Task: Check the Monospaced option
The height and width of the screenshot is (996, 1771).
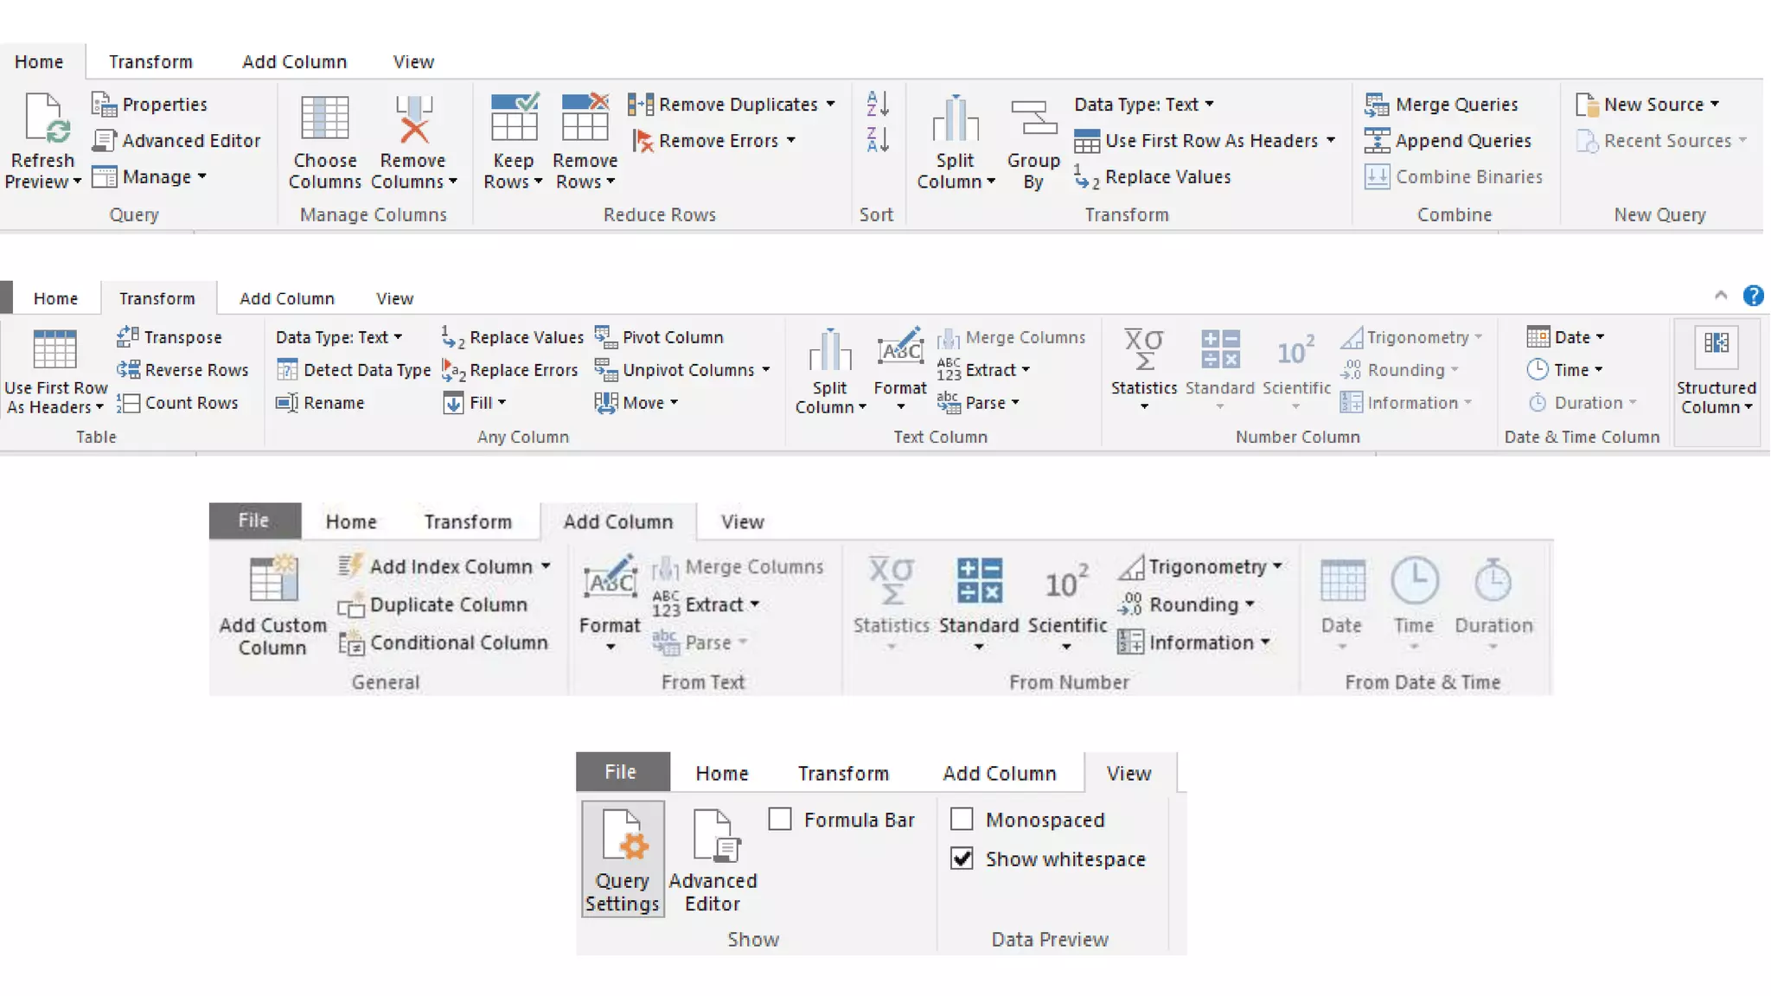Action: [x=962, y=819]
